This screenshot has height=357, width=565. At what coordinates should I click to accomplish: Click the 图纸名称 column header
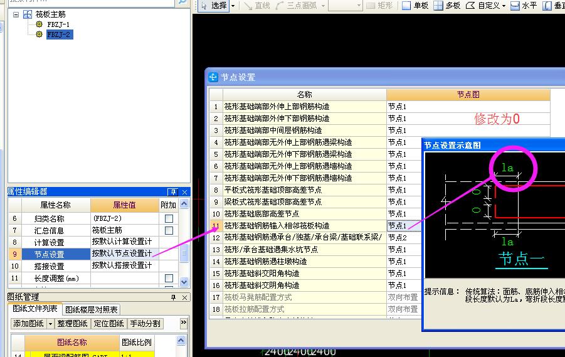pyautogui.click(x=72, y=342)
